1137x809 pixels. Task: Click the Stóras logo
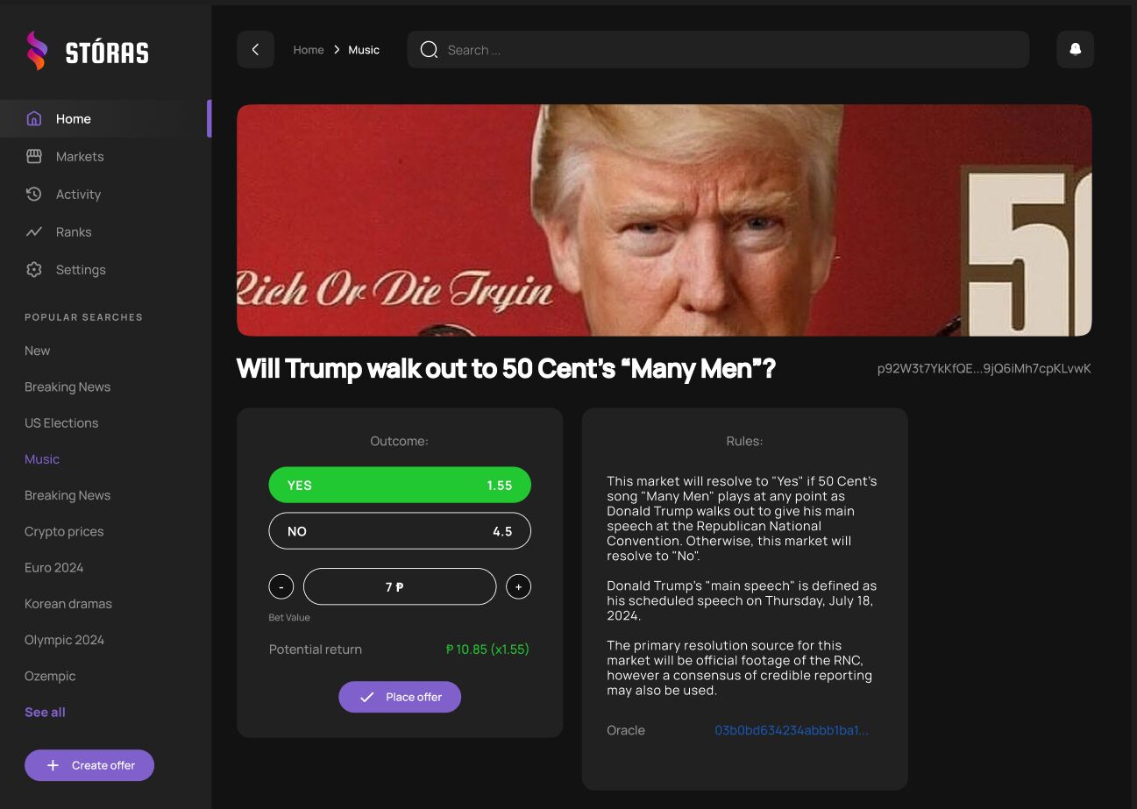tap(87, 51)
